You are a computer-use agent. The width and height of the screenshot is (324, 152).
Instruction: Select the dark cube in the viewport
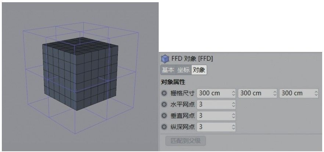(80, 74)
